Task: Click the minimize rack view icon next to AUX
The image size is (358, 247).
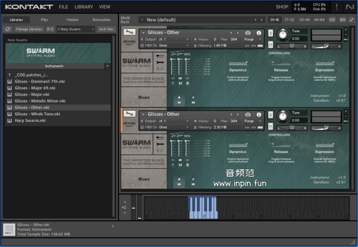Action: click(352, 20)
